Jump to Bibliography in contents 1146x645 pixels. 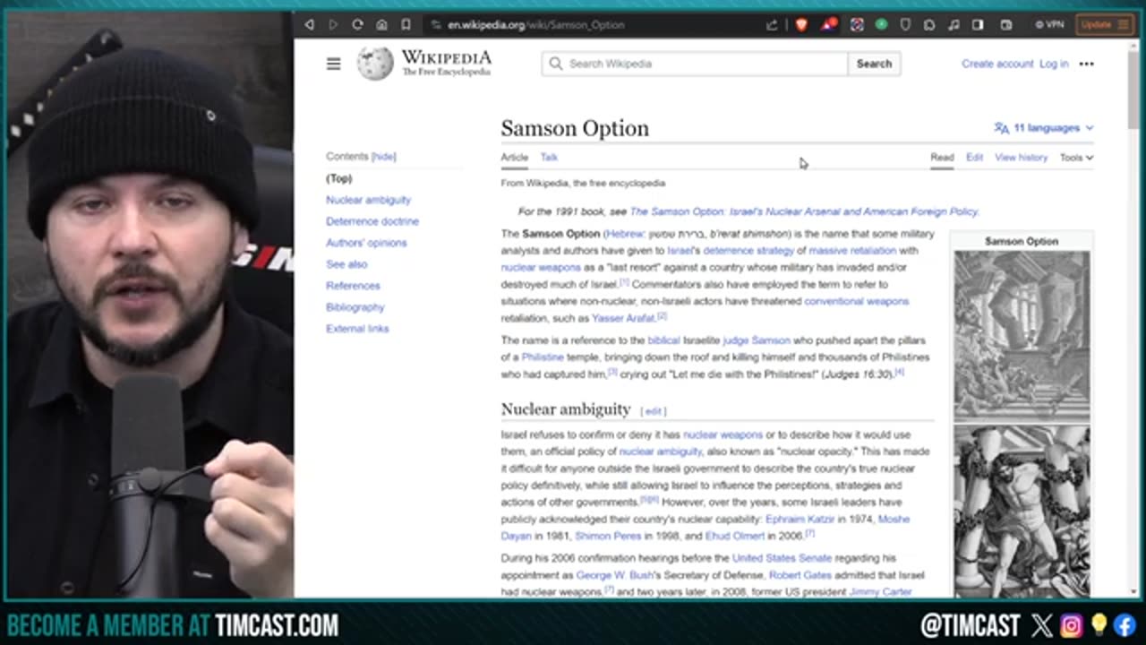[355, 307]
